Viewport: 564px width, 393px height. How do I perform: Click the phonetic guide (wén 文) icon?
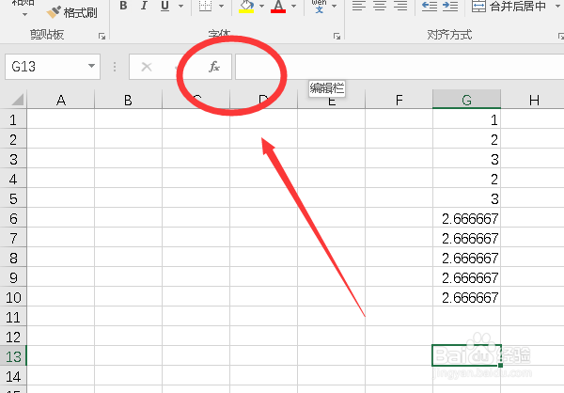click(319, 7)
